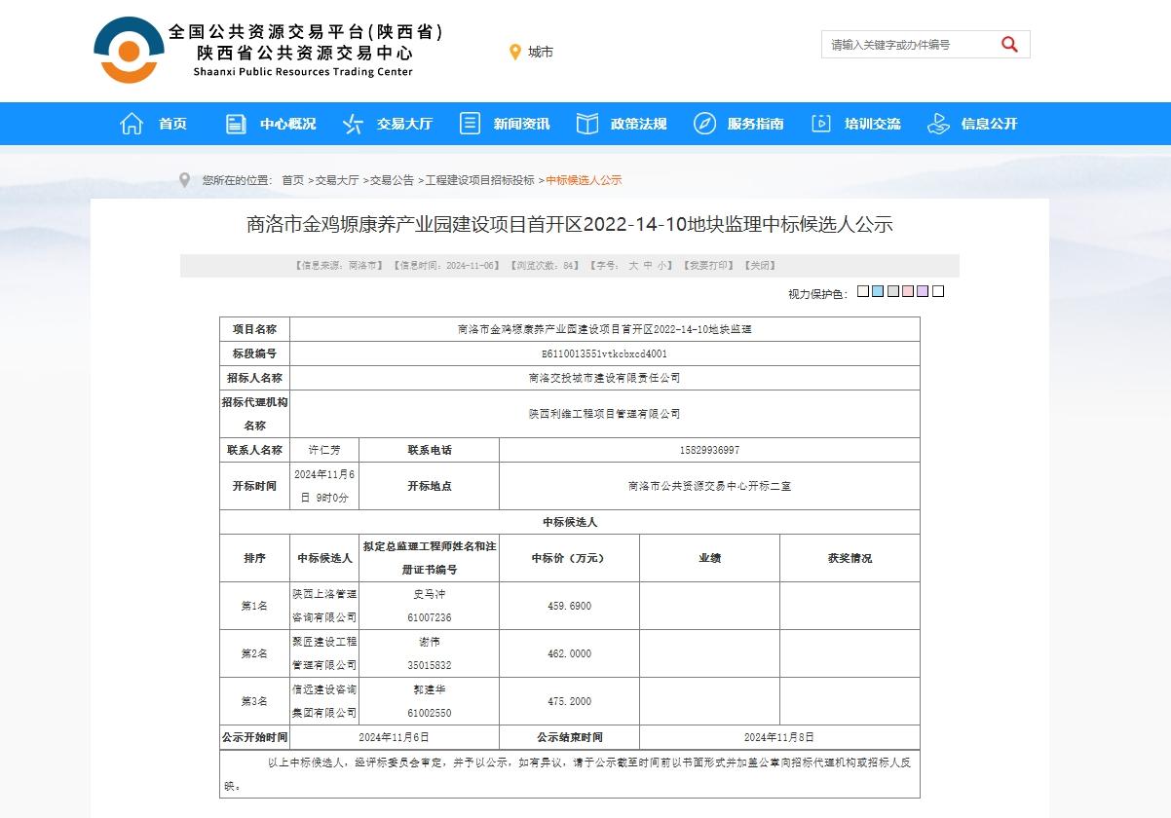Click bid opening time 2024年11月6日 9时0分
This screenshot has width=1171, height=818.
[324, 486]
